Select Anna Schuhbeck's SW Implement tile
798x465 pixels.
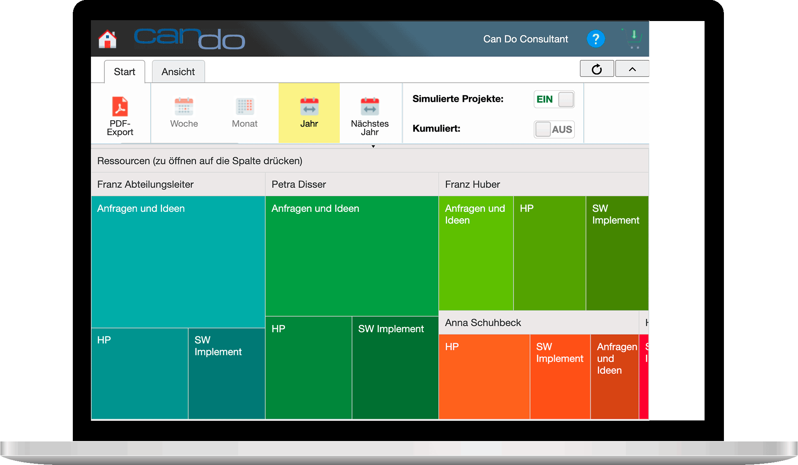(560, 377)
